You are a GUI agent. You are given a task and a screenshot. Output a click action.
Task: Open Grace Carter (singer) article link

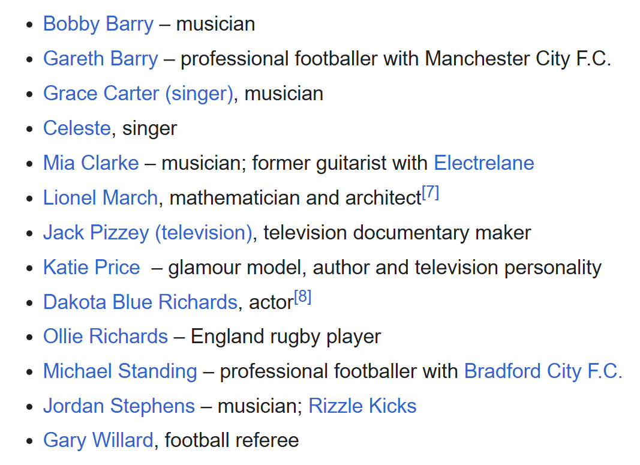pyautogui.click(x=138, y=94)
